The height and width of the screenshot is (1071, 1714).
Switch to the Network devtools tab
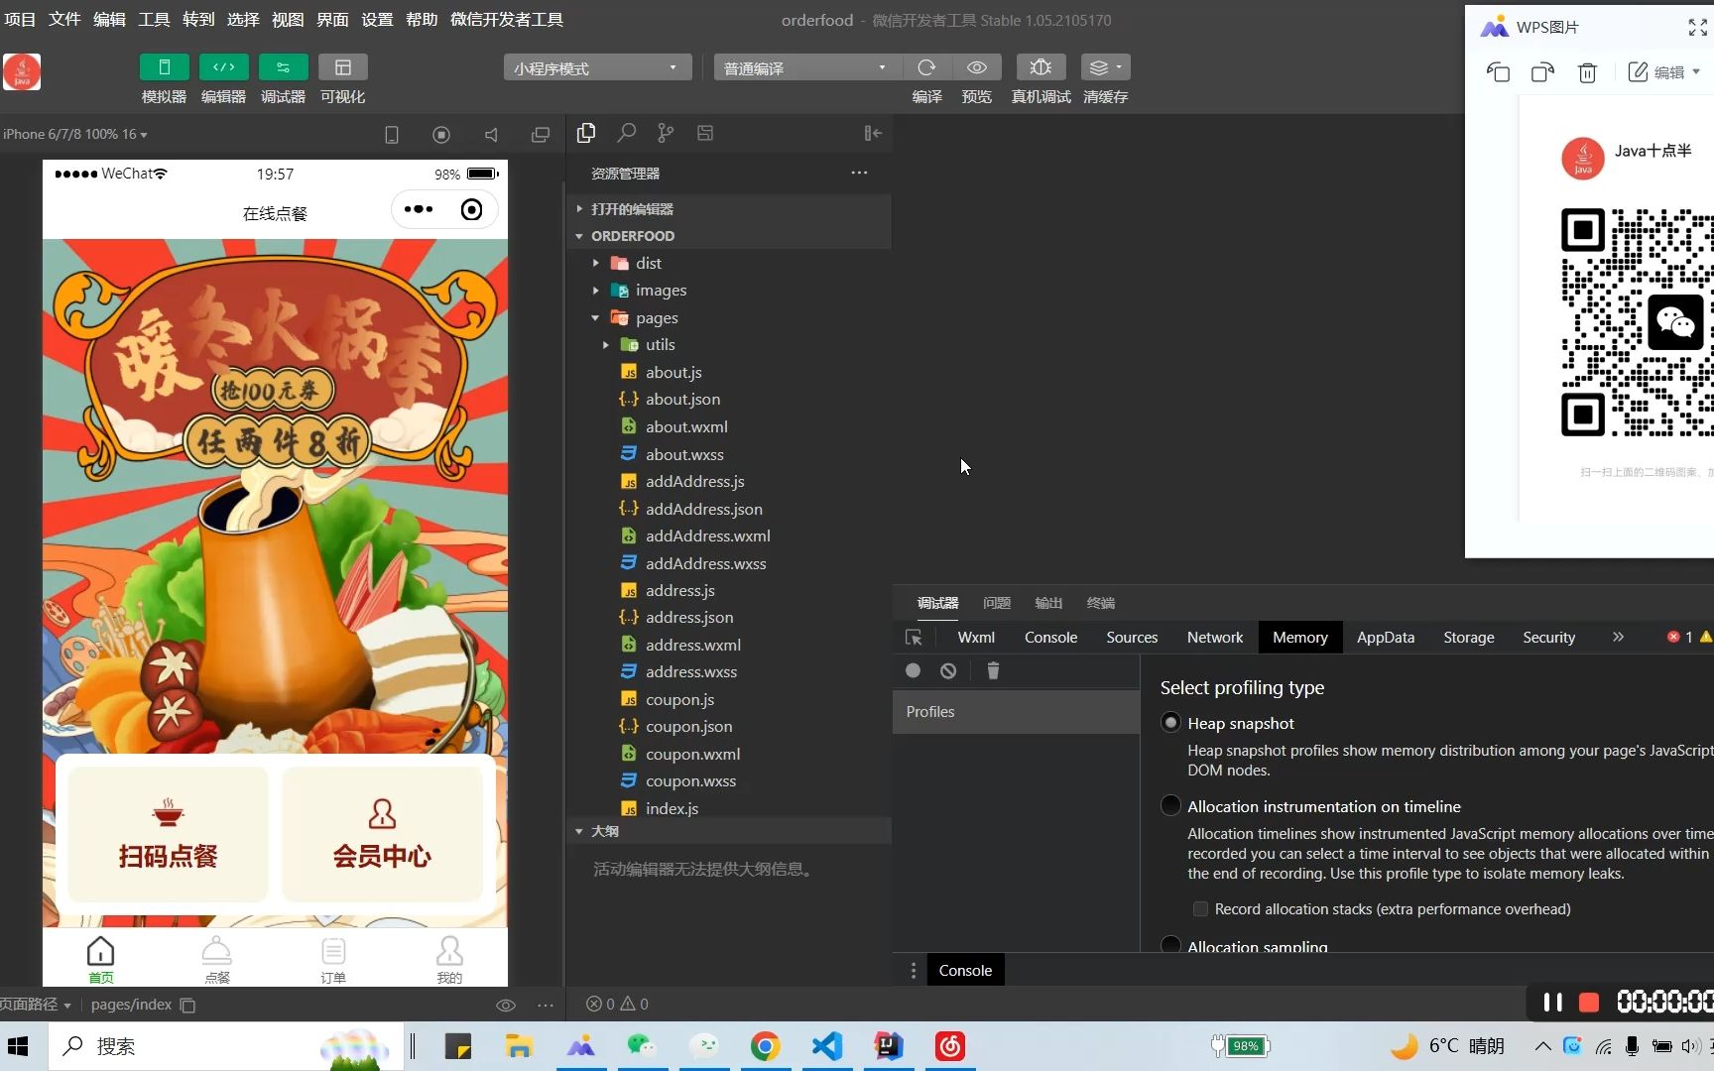pos(1214,638)
